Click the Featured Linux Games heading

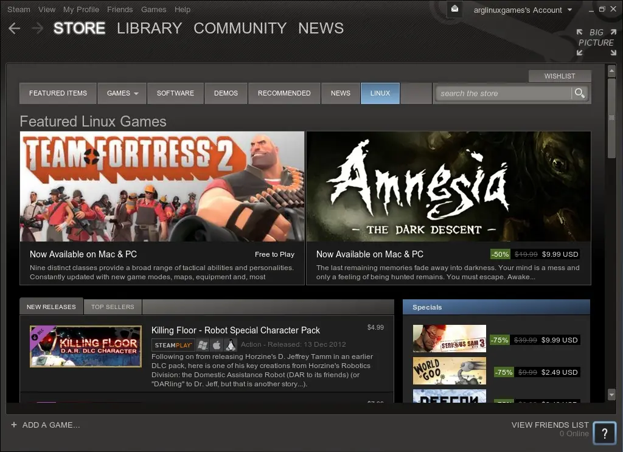click(93, 121)
